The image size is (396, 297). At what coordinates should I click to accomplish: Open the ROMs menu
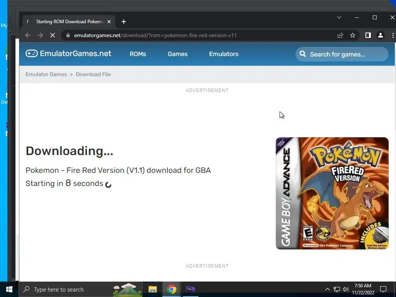pyautogui.click(x=138, y=54)
